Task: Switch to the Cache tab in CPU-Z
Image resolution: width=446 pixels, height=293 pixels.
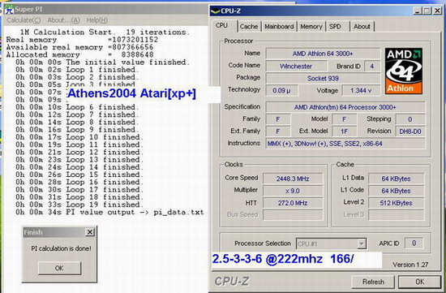Action: (249, 27)
